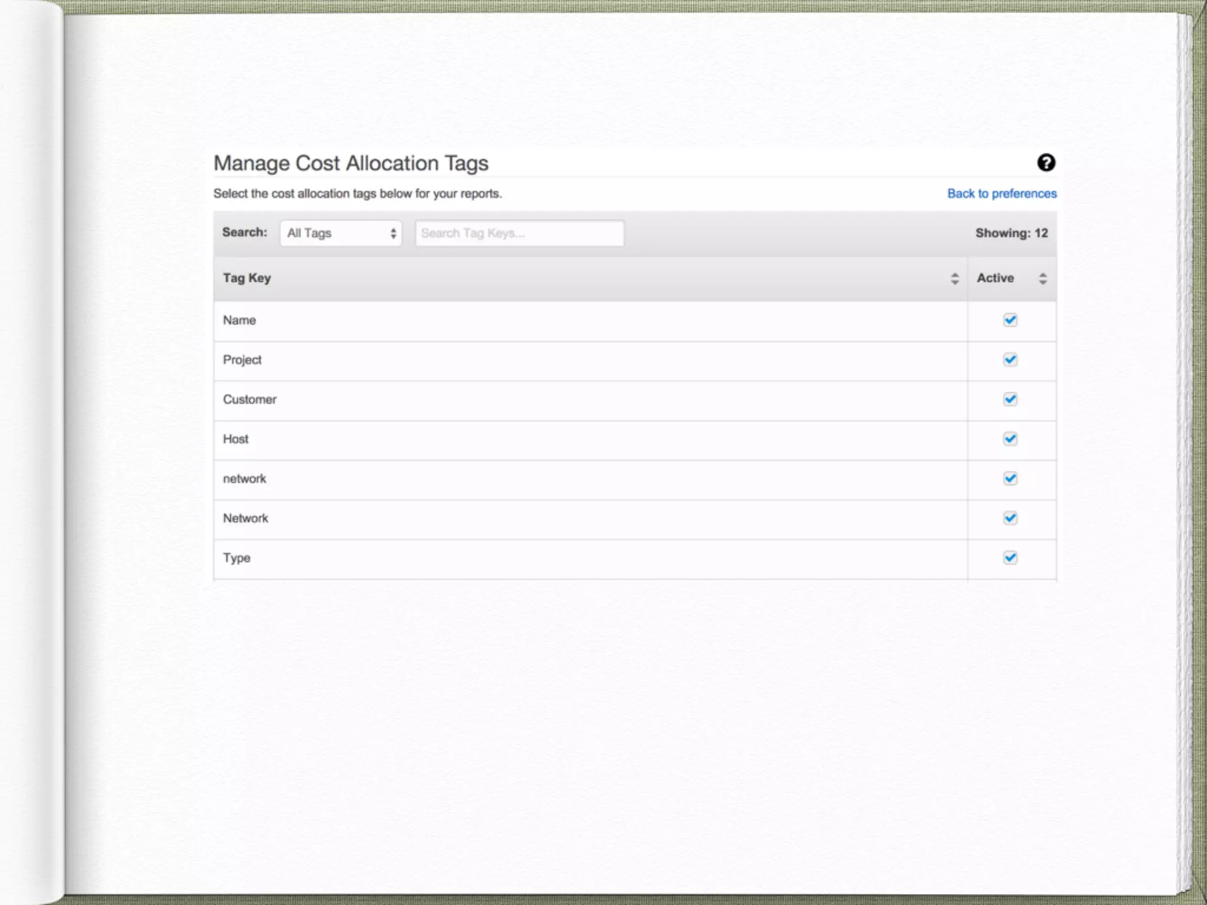Click the Tag Key column header
The height and width of the screenshot is (905, 1207).
[x=247, y=278]
